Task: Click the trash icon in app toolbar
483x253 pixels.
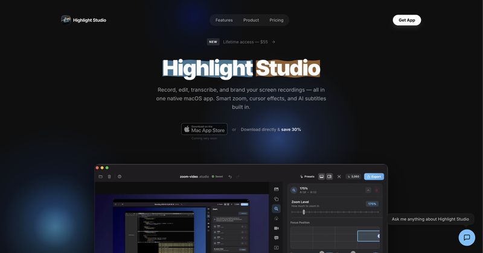Action: point(109,176)
